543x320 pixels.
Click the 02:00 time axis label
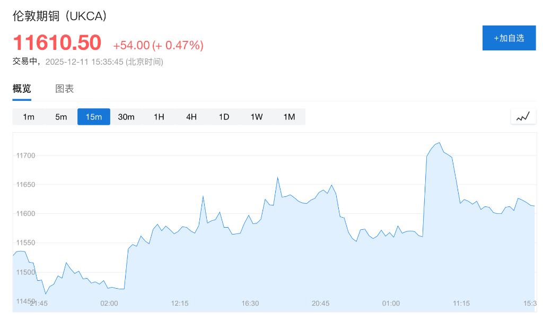click(109, 304)
